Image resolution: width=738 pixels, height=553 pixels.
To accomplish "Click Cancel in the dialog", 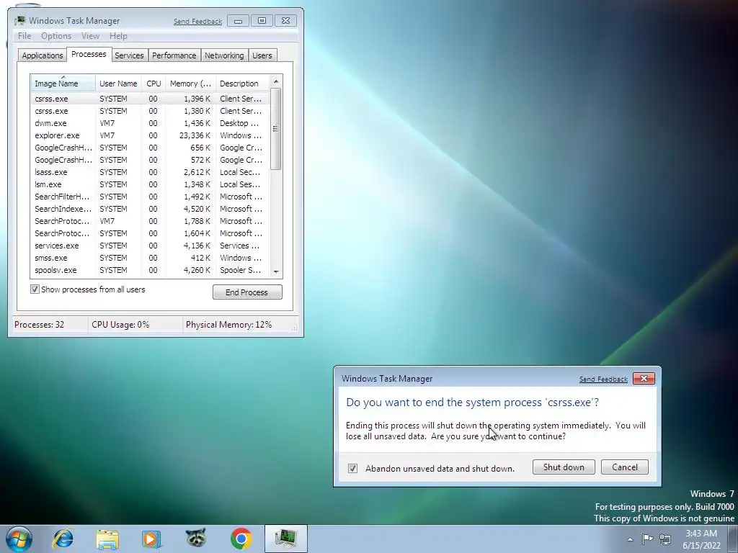I will [x=625, y=467].
